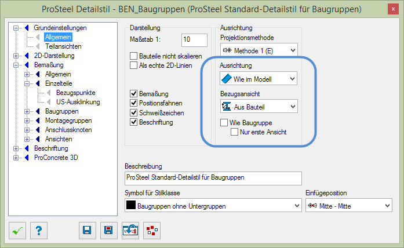The width and height of the screenshot is (404, 248).
Task: Expand the ProConcrete 3D tree node
Action: point(16,158)
